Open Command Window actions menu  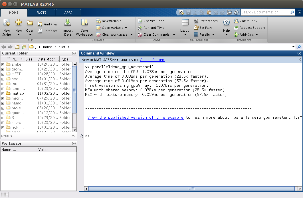(299, 53)
